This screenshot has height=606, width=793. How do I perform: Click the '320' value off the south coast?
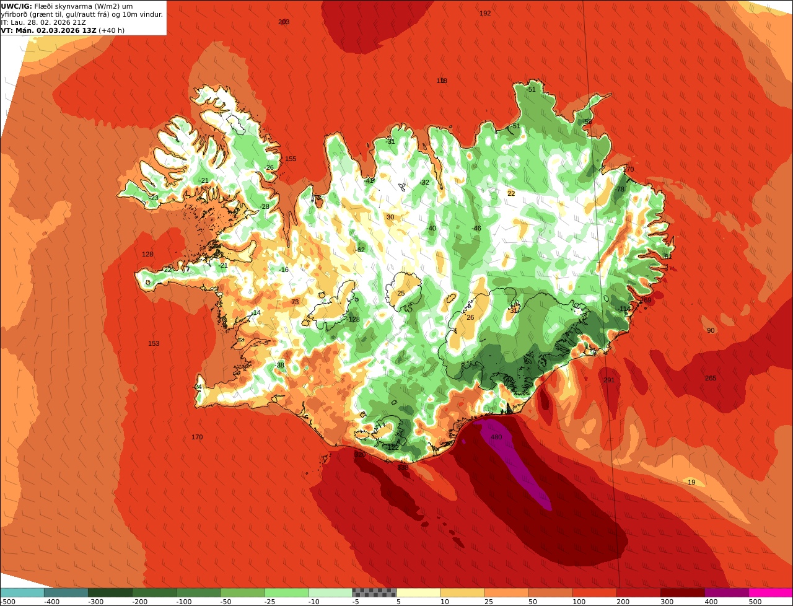pos(359,454)
